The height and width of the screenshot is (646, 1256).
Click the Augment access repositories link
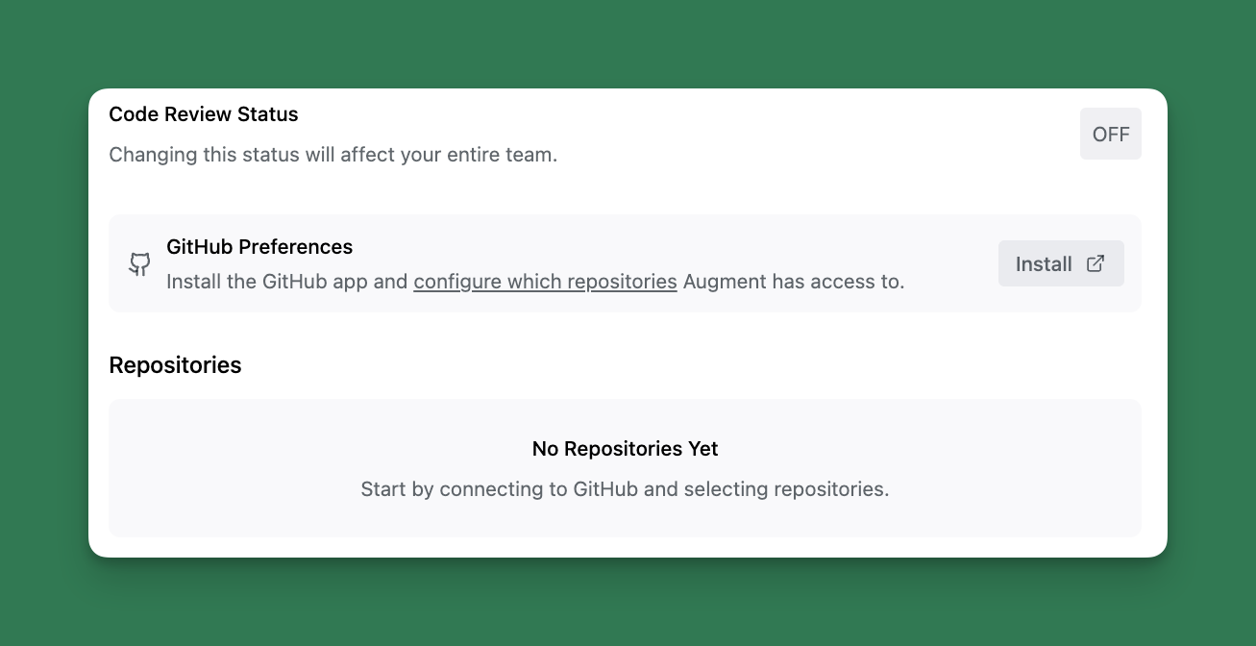point(545,281)
